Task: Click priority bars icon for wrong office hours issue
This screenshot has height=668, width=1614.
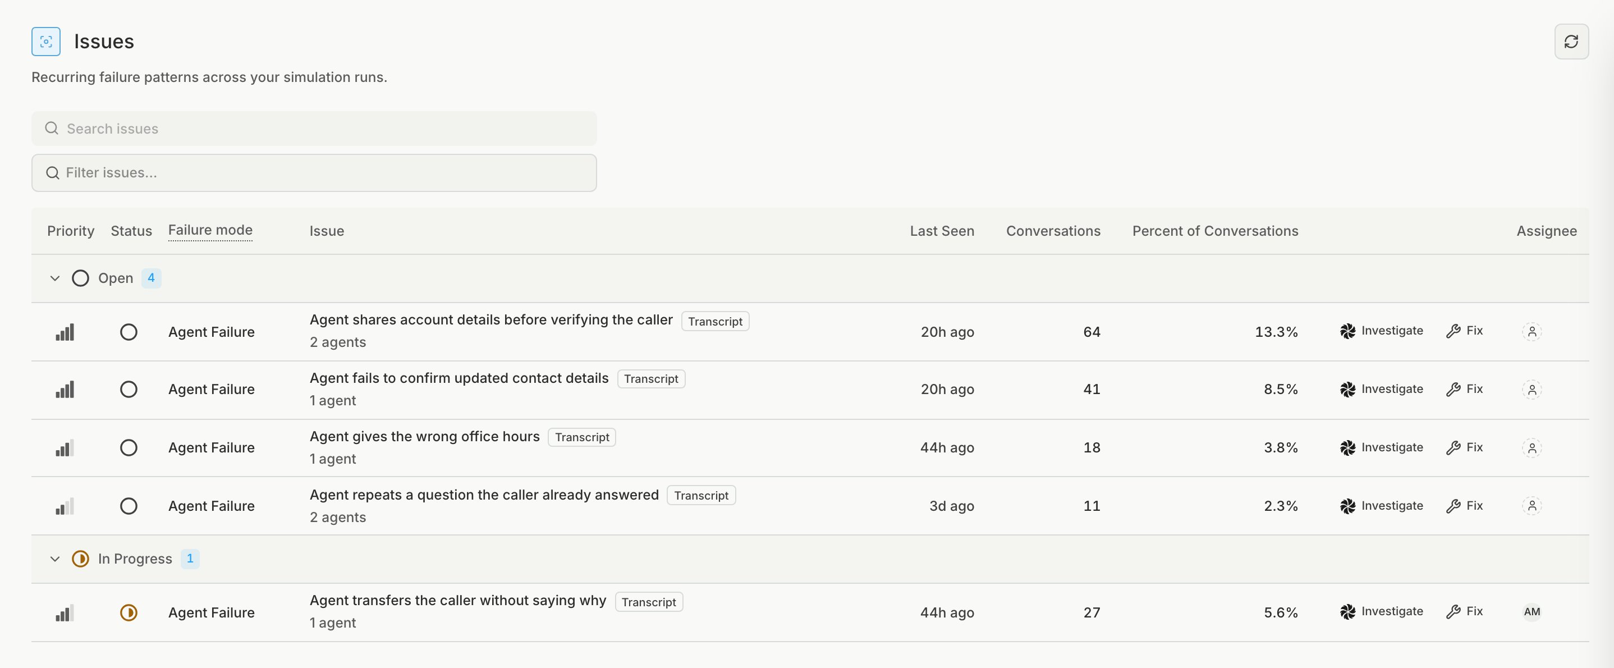Action: (x=65, y=447)
